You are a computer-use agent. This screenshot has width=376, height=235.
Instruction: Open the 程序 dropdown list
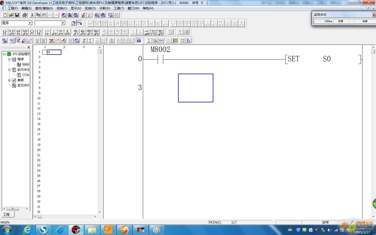30,23
